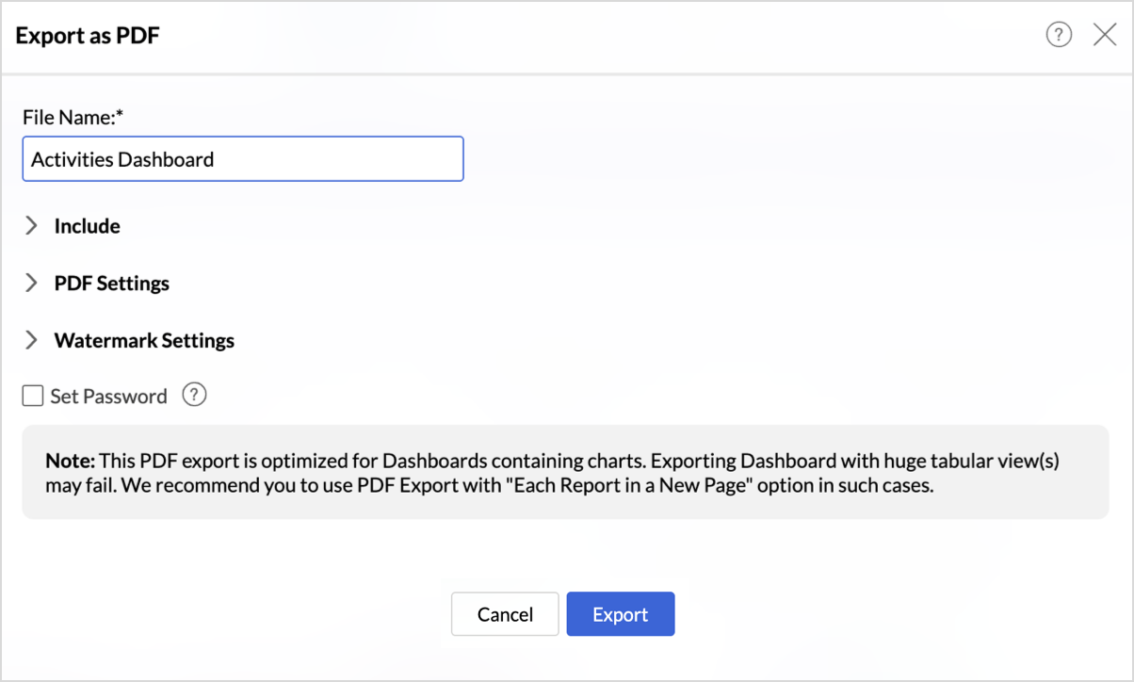Enable the Set Password checkbox
Image resolution: width=1134 pixels, height=682 pixels.
click(x=33, y=397)
